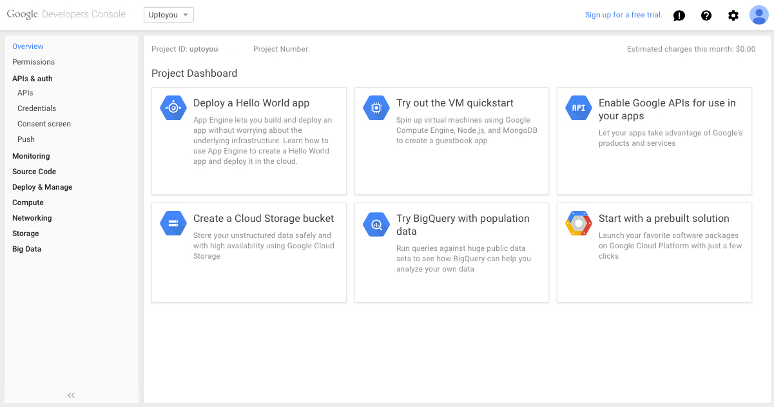Click the Project ID uptoyou text
774x407 pixels.
[186, 49]
